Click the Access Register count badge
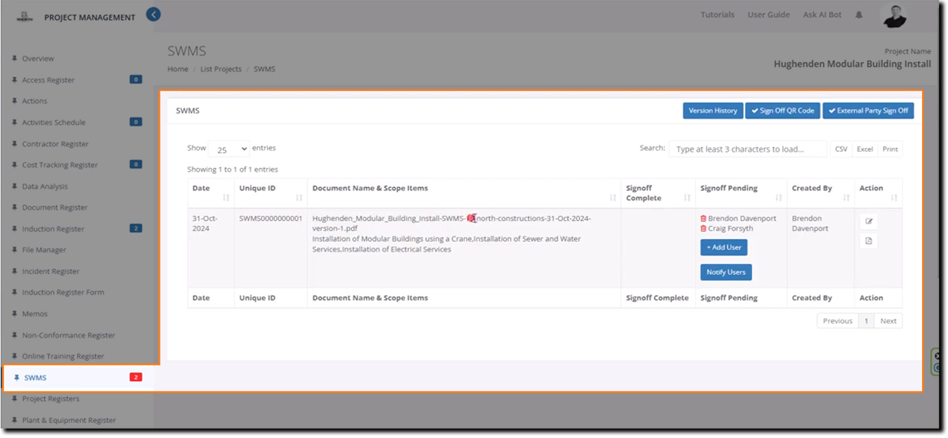Image resolution: width=948 pixels, height=438 pixels. [x=135, y=80]
